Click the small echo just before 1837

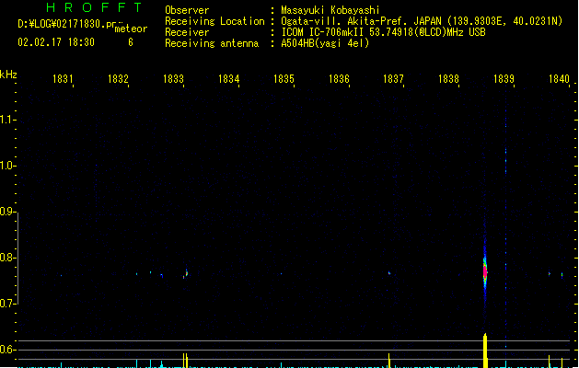click(x=389, y=273)
